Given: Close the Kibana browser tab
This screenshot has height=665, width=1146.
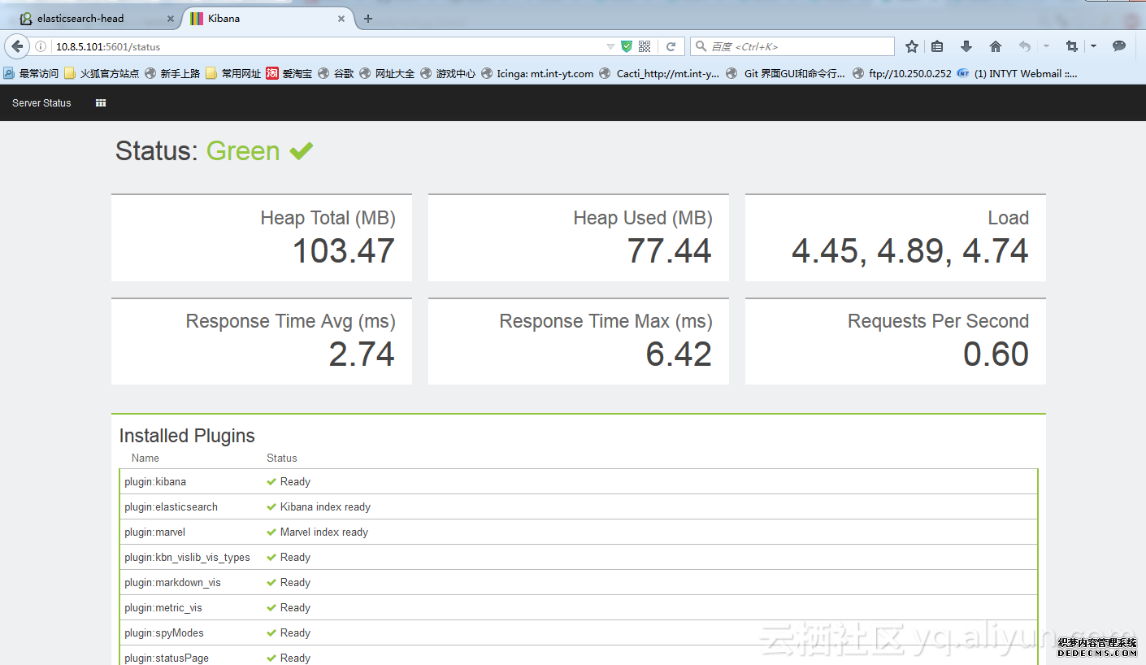Looking at the screenshot, I should 341,18.
